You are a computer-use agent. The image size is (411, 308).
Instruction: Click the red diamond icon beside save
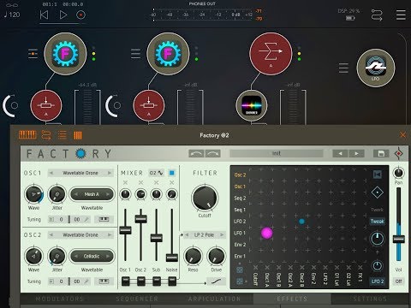coord(399,154)
